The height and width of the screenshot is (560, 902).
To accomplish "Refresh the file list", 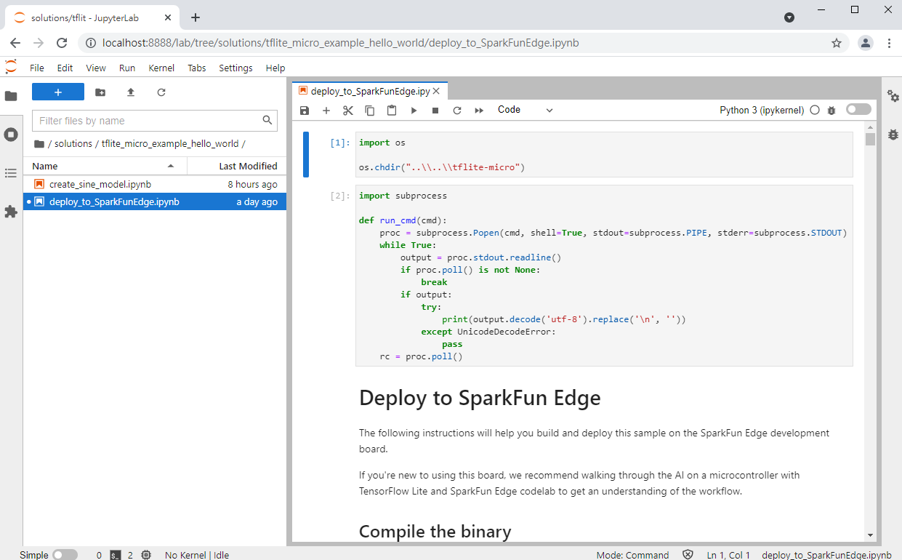I will point(161,92).
